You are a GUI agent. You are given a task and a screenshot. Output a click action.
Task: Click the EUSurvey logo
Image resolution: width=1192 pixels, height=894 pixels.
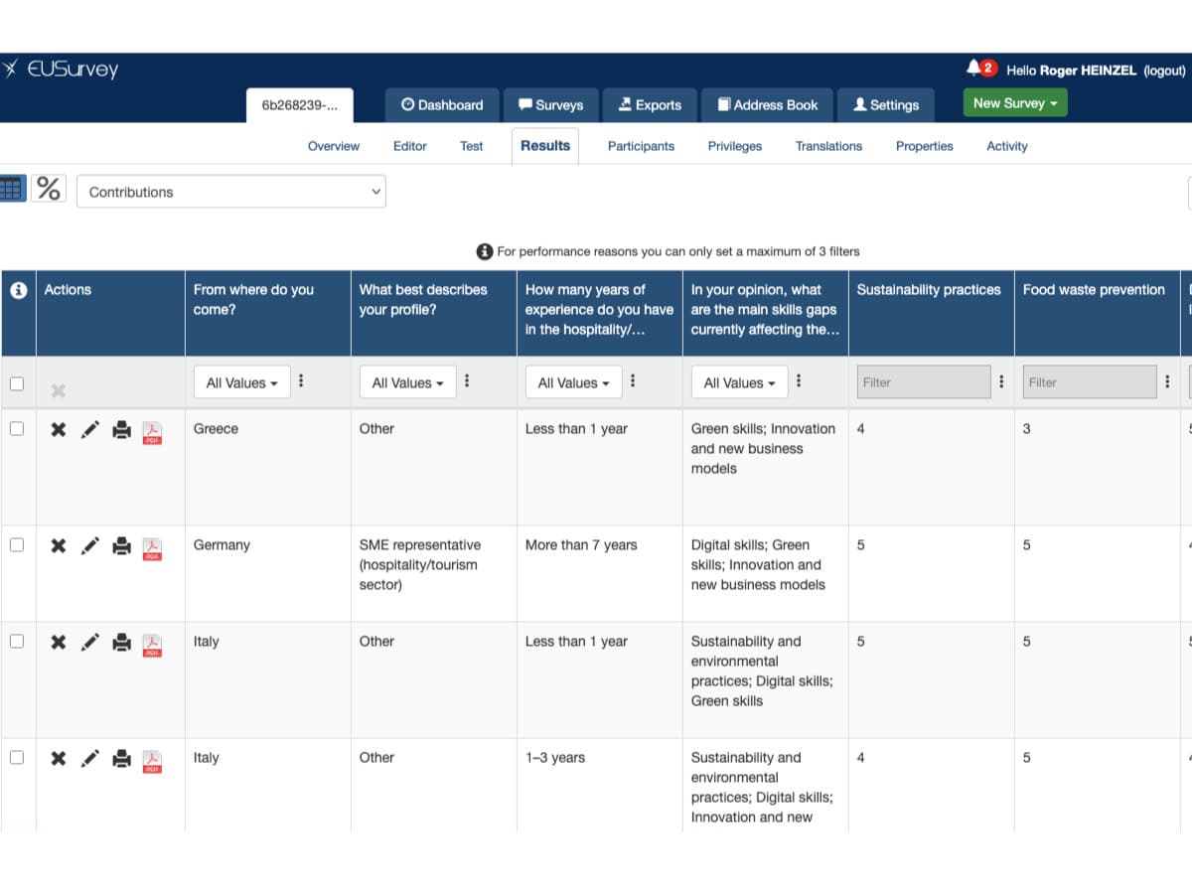[60, 70]
